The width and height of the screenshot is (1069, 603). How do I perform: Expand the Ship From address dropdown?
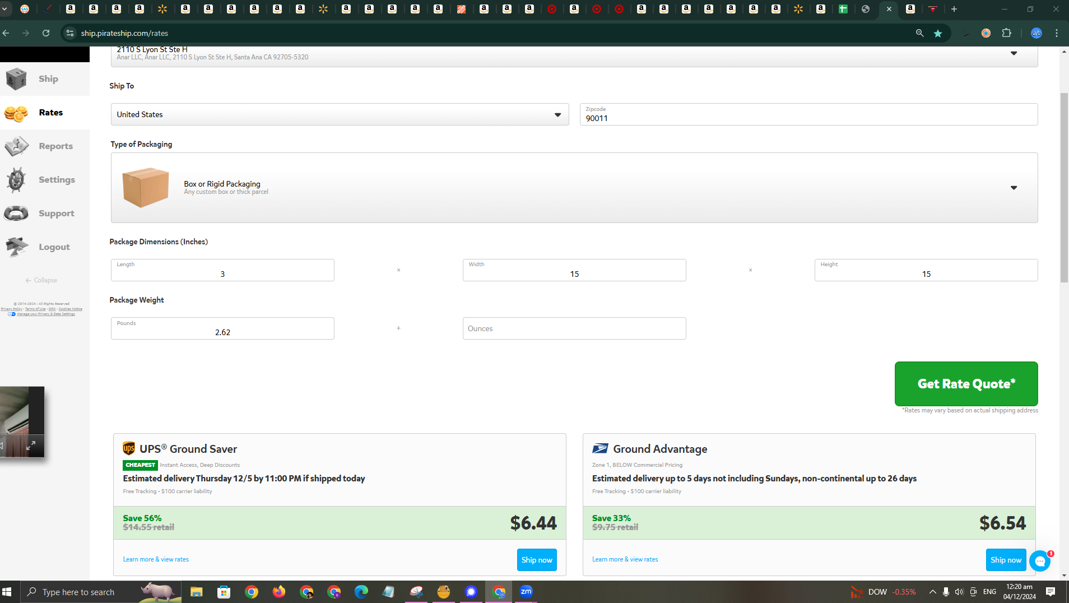point(1014,53)
